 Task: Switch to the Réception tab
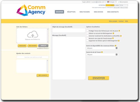point(71,12)
